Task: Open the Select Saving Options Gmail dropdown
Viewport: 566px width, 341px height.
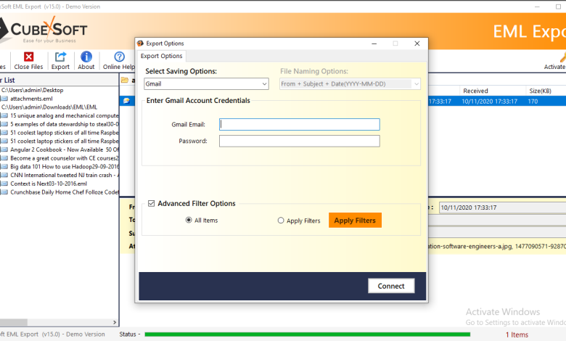Action: 206,83
